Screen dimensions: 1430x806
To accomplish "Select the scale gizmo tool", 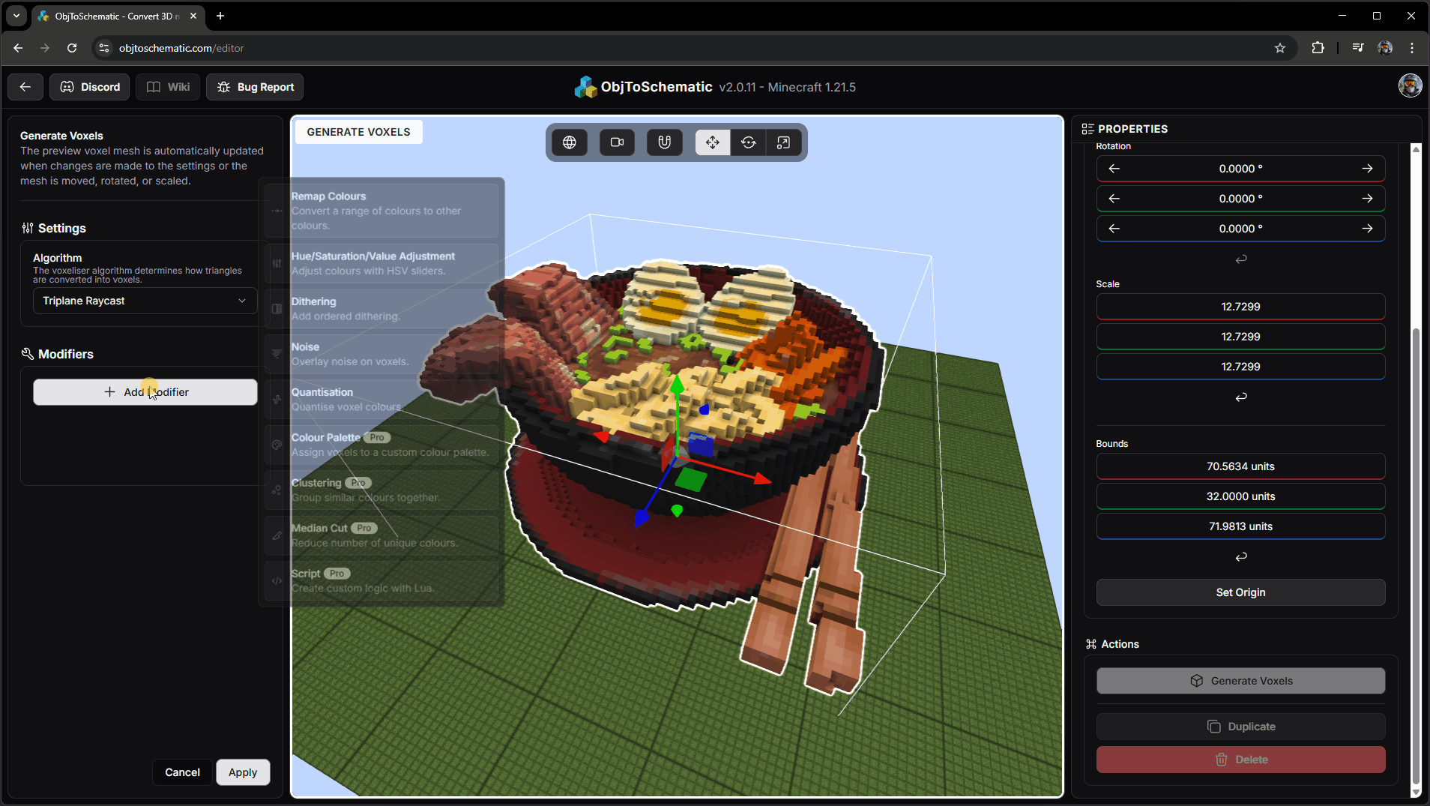I will [783, 142].
